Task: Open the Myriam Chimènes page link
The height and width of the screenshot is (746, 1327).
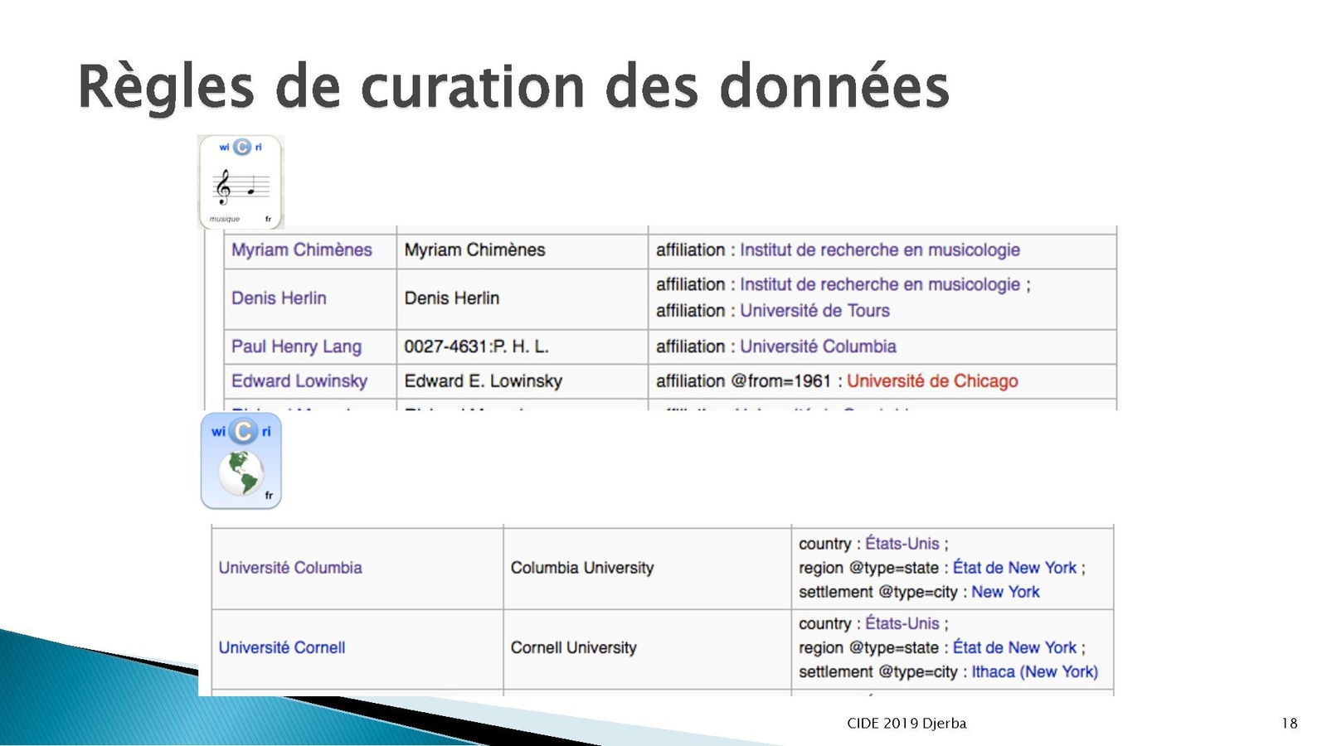Action: [302, 249]
